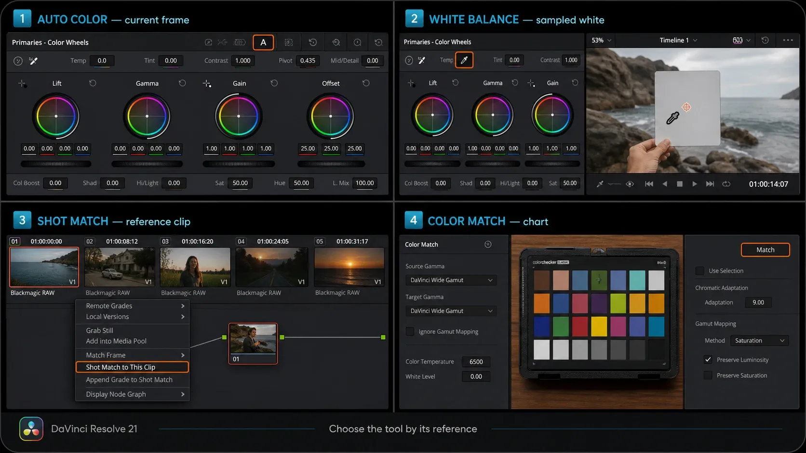Click the Match button in Color Match
The width and height of the screenshot is (806, 453).
click(765, 250)
